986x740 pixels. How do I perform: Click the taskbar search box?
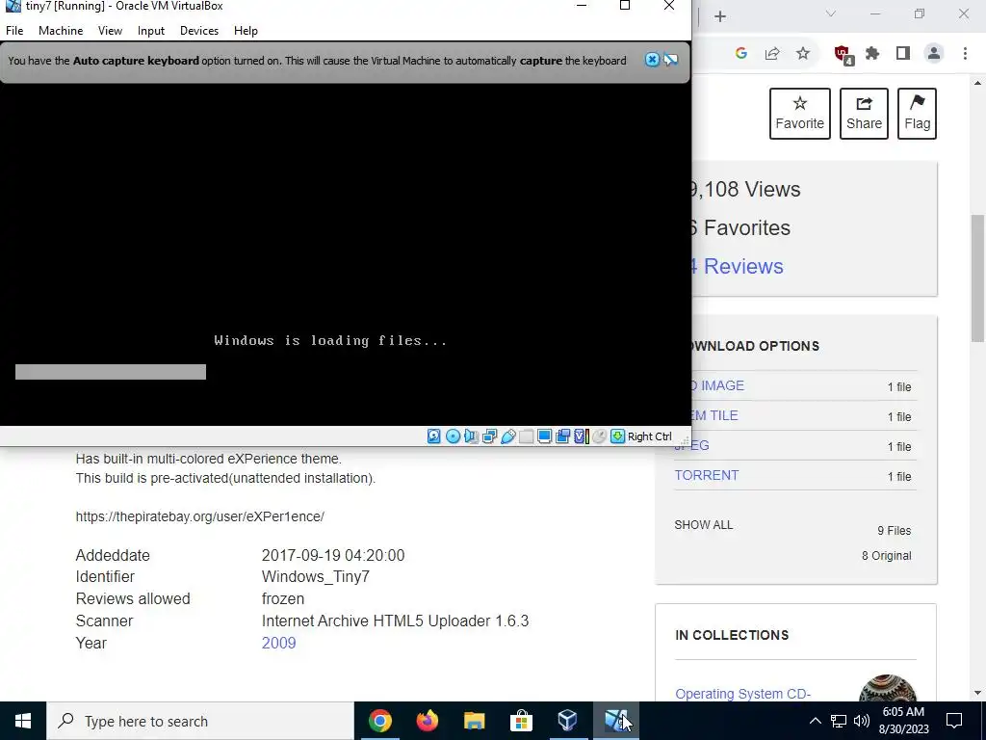point(200,721)
